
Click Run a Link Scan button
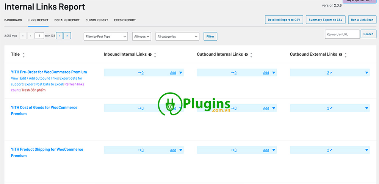(x=362, y=20)
